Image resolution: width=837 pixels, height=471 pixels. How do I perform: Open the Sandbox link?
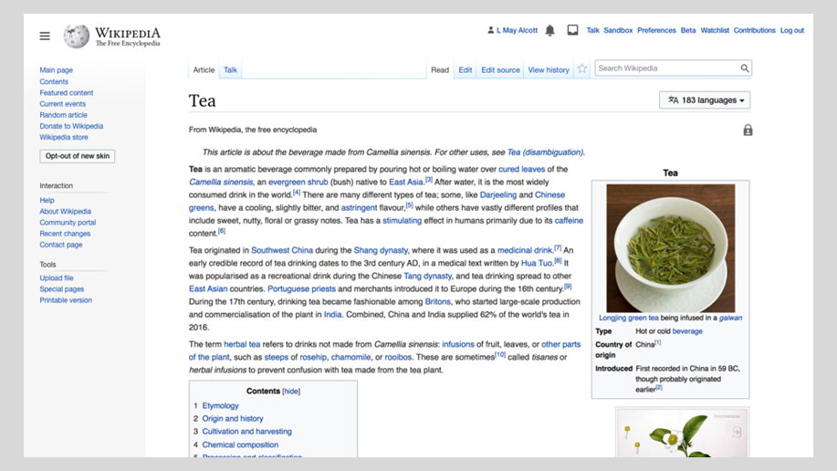[x=618, y=30]
